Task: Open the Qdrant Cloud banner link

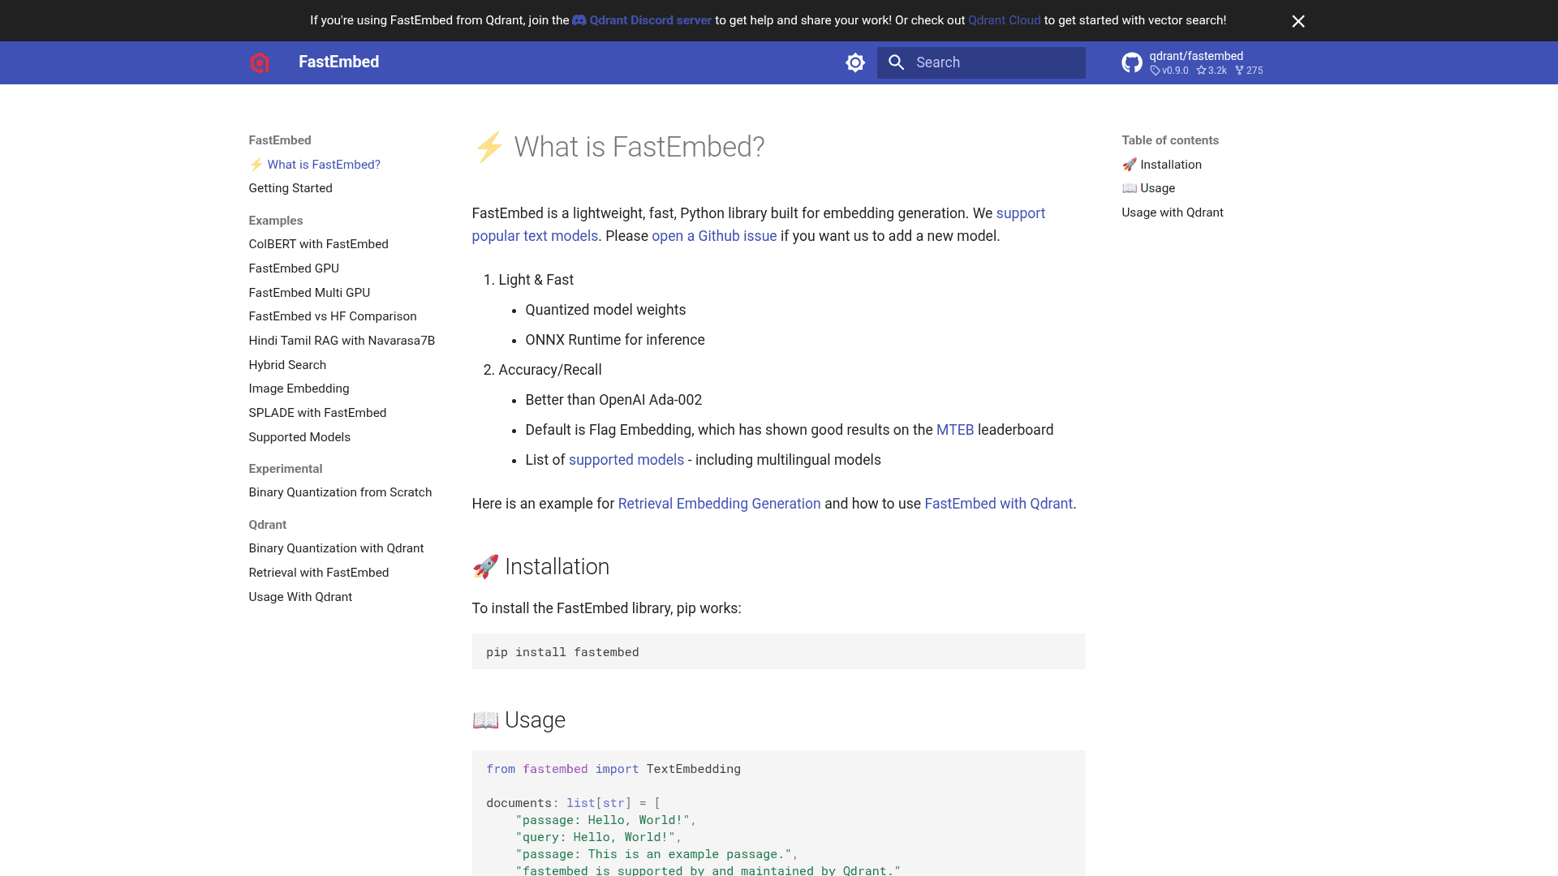Action: click(x=1004, y=20)
